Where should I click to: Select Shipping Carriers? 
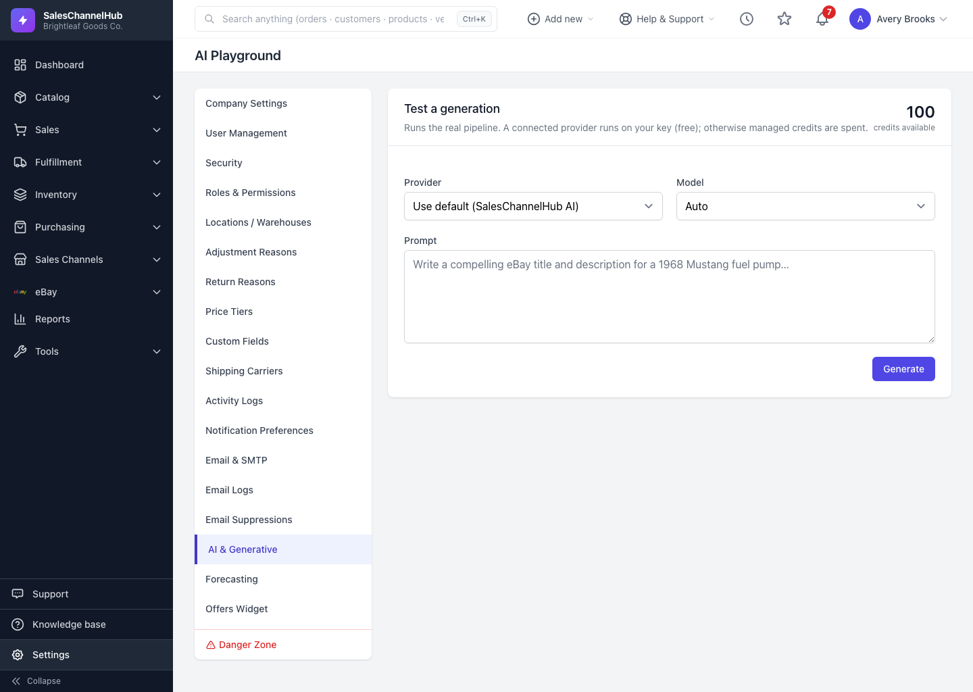[283, 371]
